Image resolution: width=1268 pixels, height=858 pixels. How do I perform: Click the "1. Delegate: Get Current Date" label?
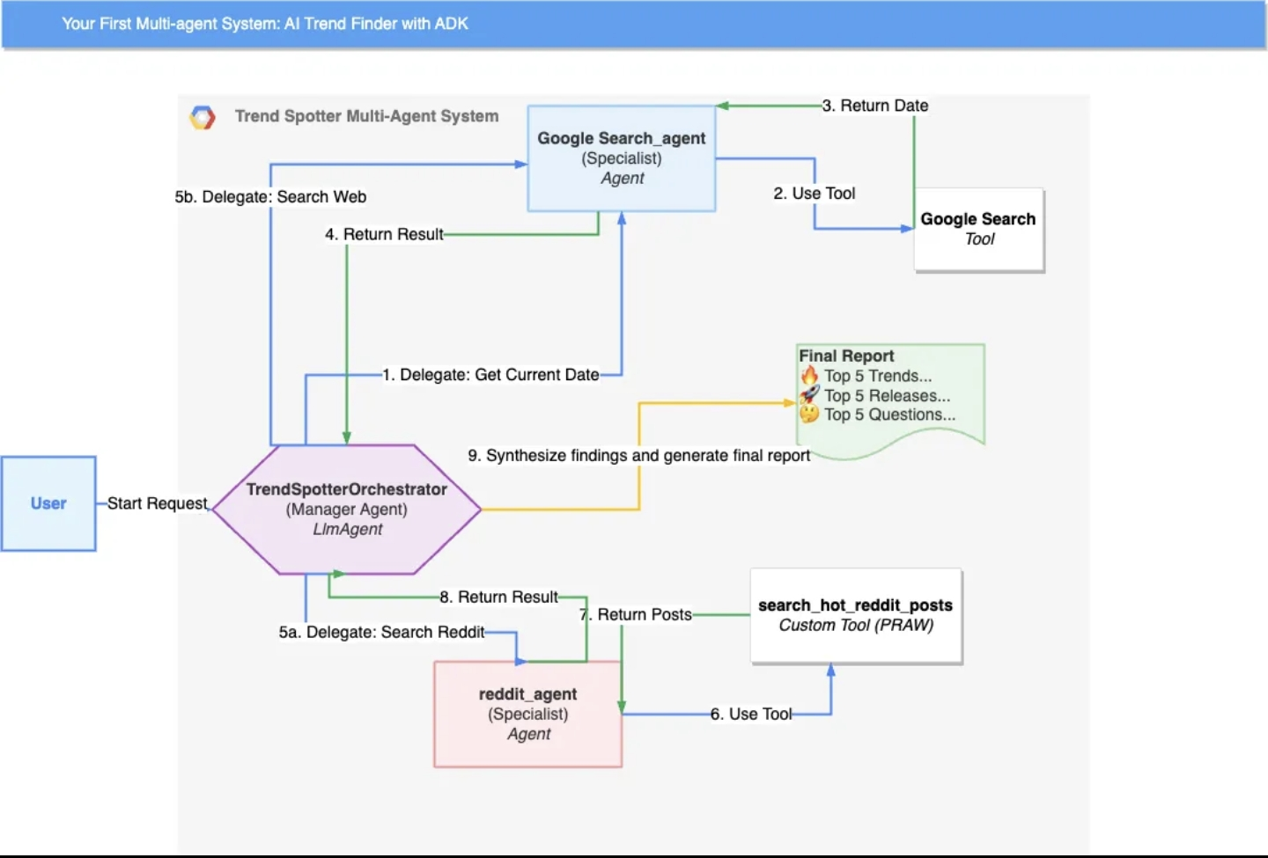490,375
